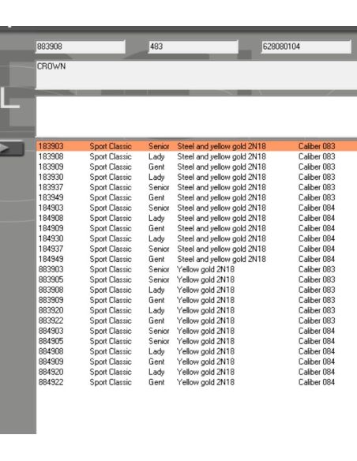Select row 183930 Lady steel and yellow gold
This screenshot has height=461, width=357.
[197, 178]
